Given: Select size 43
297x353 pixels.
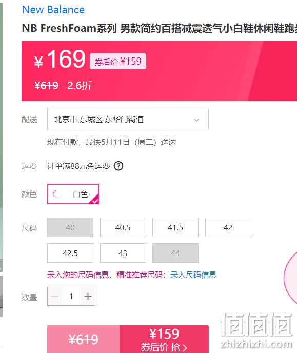Looking at the screenshot, I should (x=123, y=253).
